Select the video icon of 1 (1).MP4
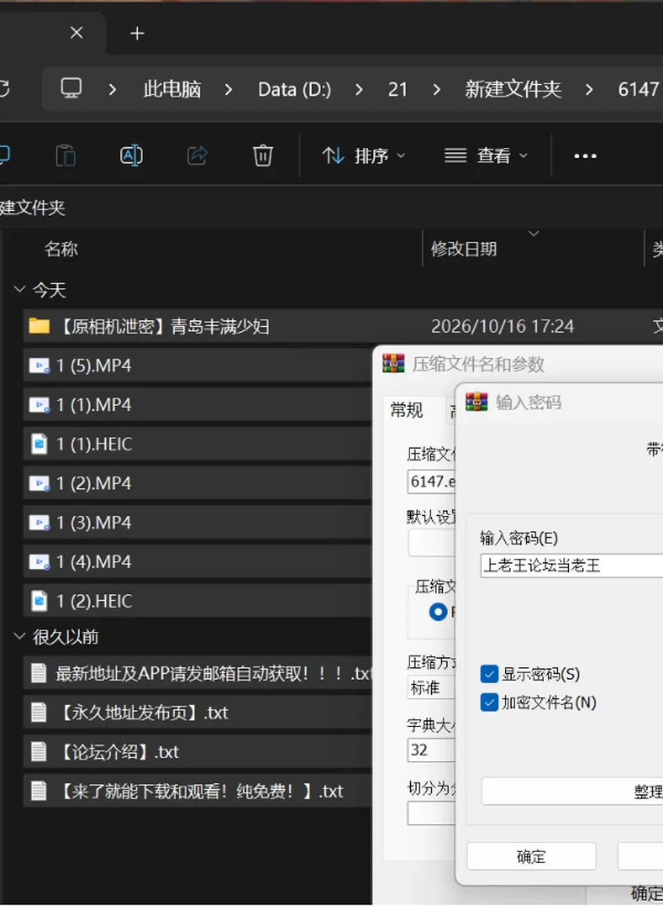Screen dimensions: 663x906 click(x=39, y=405)
